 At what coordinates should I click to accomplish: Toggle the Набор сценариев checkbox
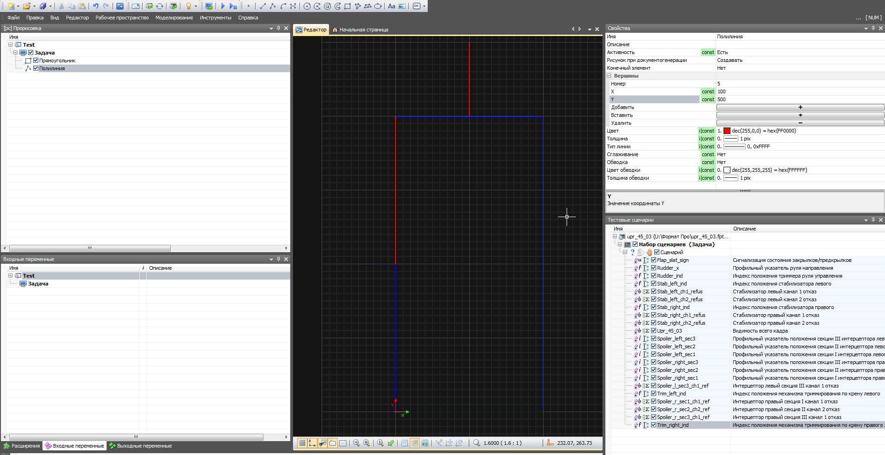[635, 244]
